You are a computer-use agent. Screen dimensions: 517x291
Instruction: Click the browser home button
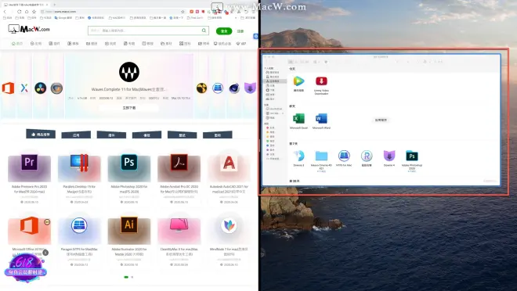tap(27, 12)
